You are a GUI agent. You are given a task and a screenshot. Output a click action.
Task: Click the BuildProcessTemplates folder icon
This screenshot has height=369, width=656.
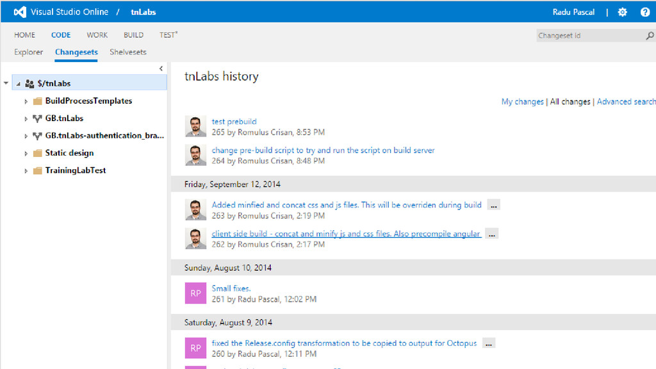coord(38,101)
